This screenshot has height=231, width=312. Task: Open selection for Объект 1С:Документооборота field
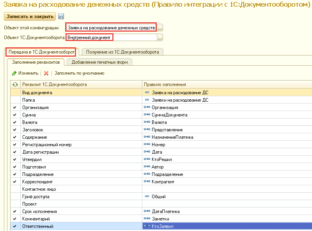coord(160,38)
